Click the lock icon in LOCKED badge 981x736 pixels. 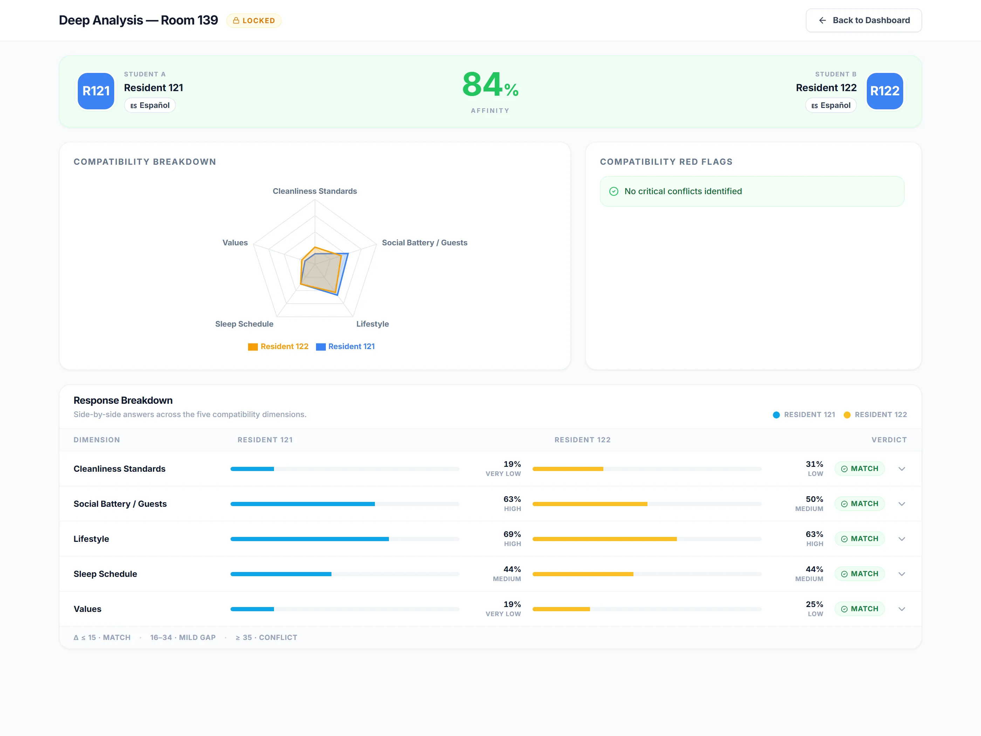pyautogui.click(x=236, y=20)
